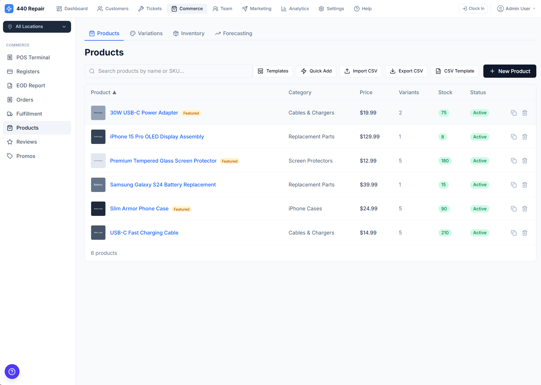Toggle sort order on the Product column
541x385 pixels.
click(x=103, y=92)
